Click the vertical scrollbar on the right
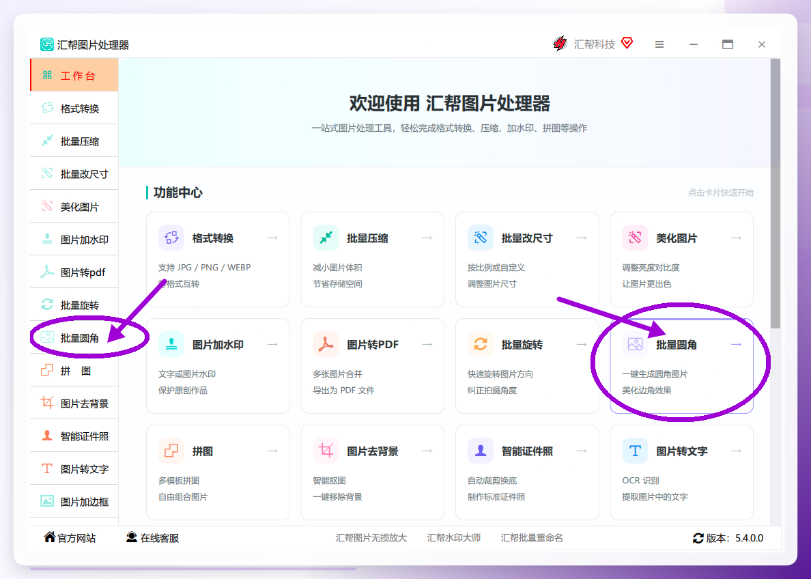Screen dimensions: 811x579 (776, 193)
